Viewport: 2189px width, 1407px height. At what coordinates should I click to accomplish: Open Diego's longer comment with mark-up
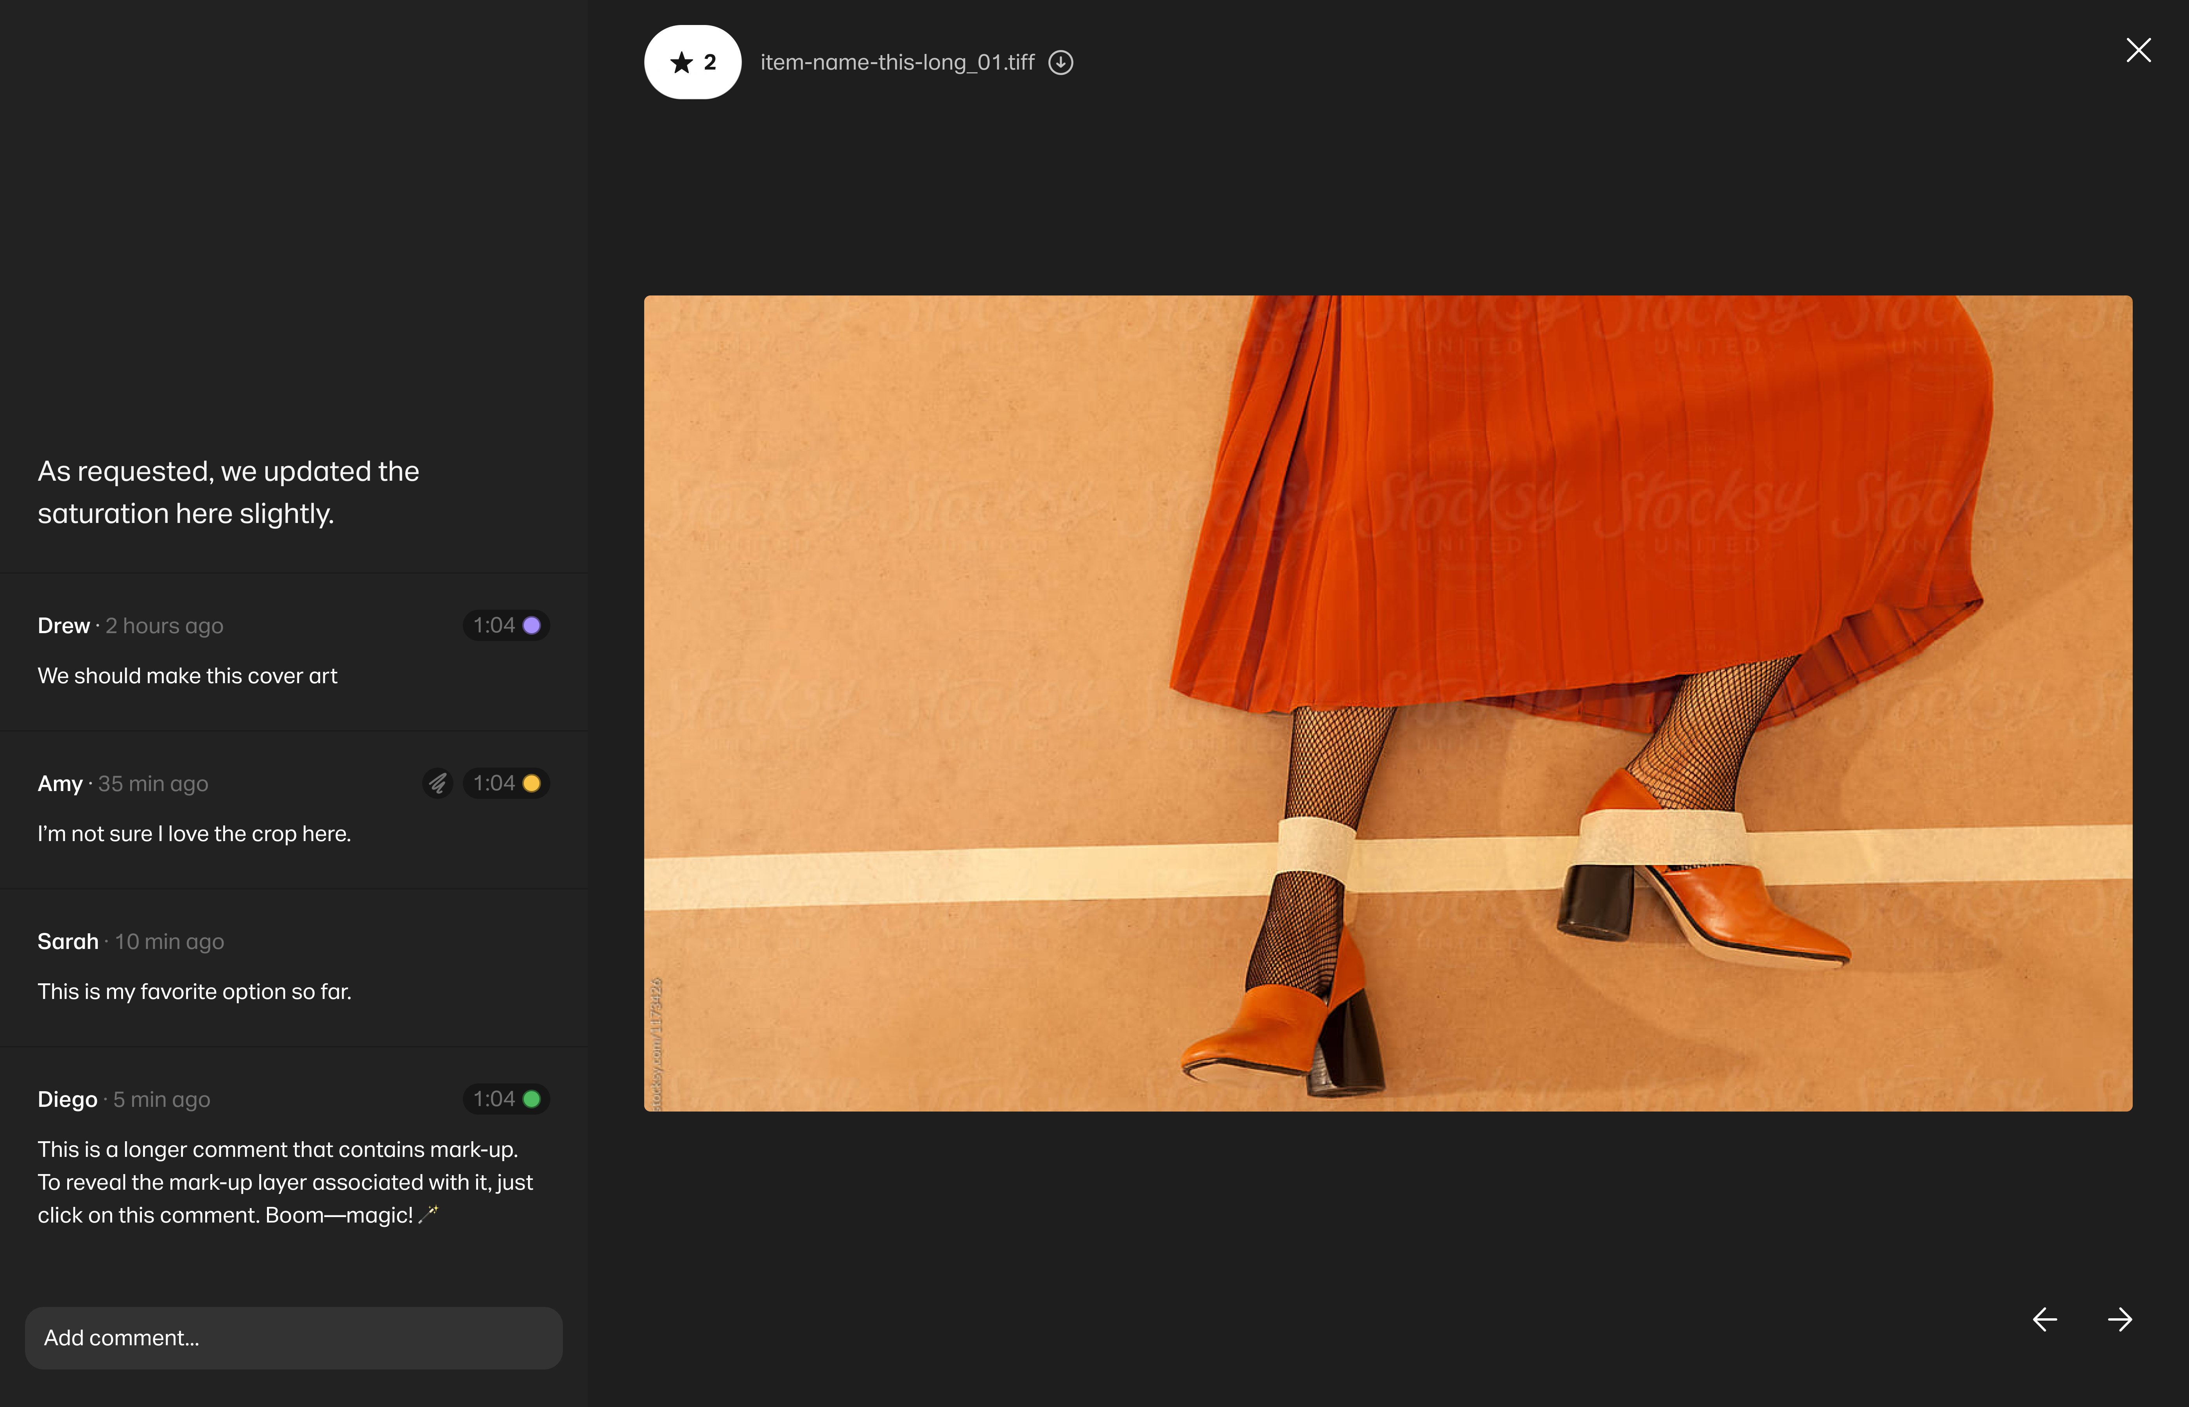click(285, 1182)
